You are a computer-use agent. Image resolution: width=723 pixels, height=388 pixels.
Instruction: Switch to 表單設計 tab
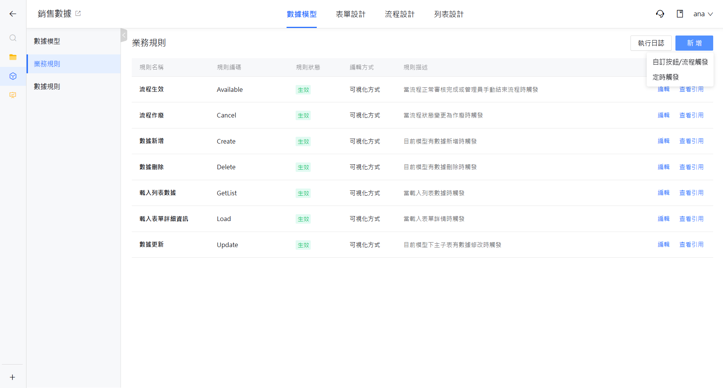[351, 14]
